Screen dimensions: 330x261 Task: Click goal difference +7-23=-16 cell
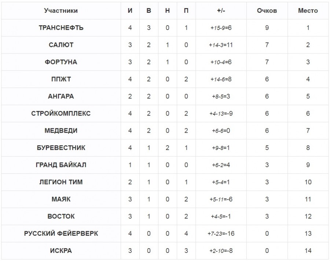(221, 234)
